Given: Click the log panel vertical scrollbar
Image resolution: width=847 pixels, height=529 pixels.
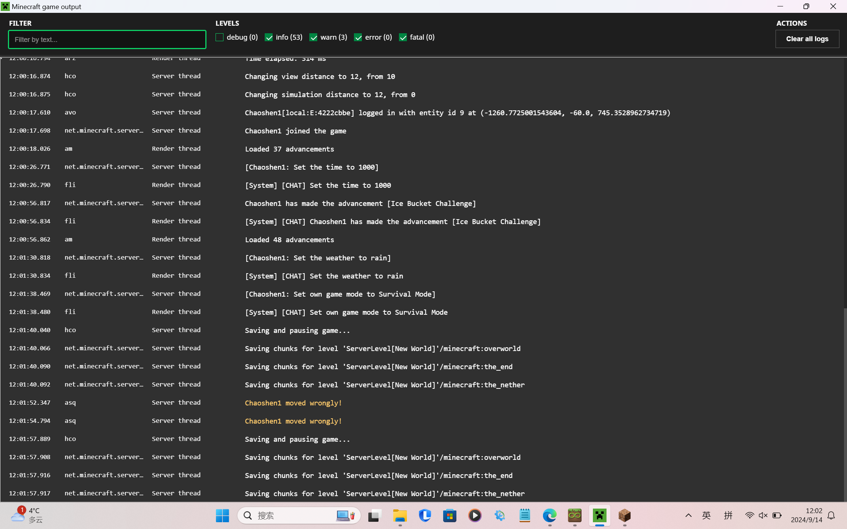Looking at the screenshot, I should (844, 404).
